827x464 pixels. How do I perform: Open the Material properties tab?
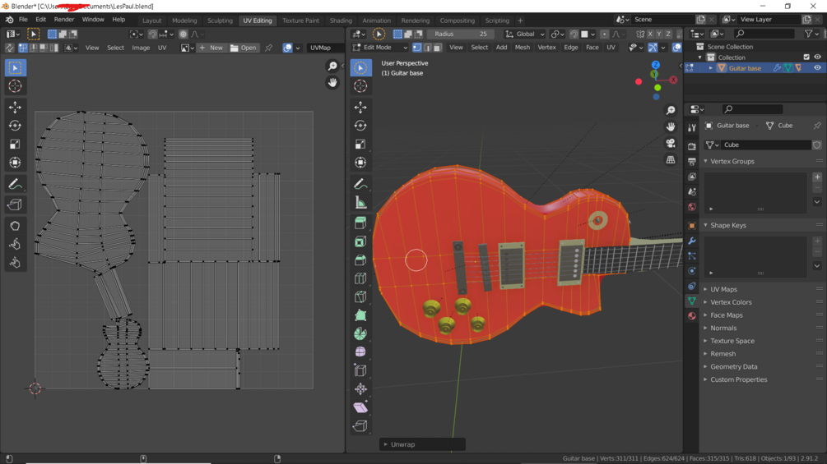[691, 315]
